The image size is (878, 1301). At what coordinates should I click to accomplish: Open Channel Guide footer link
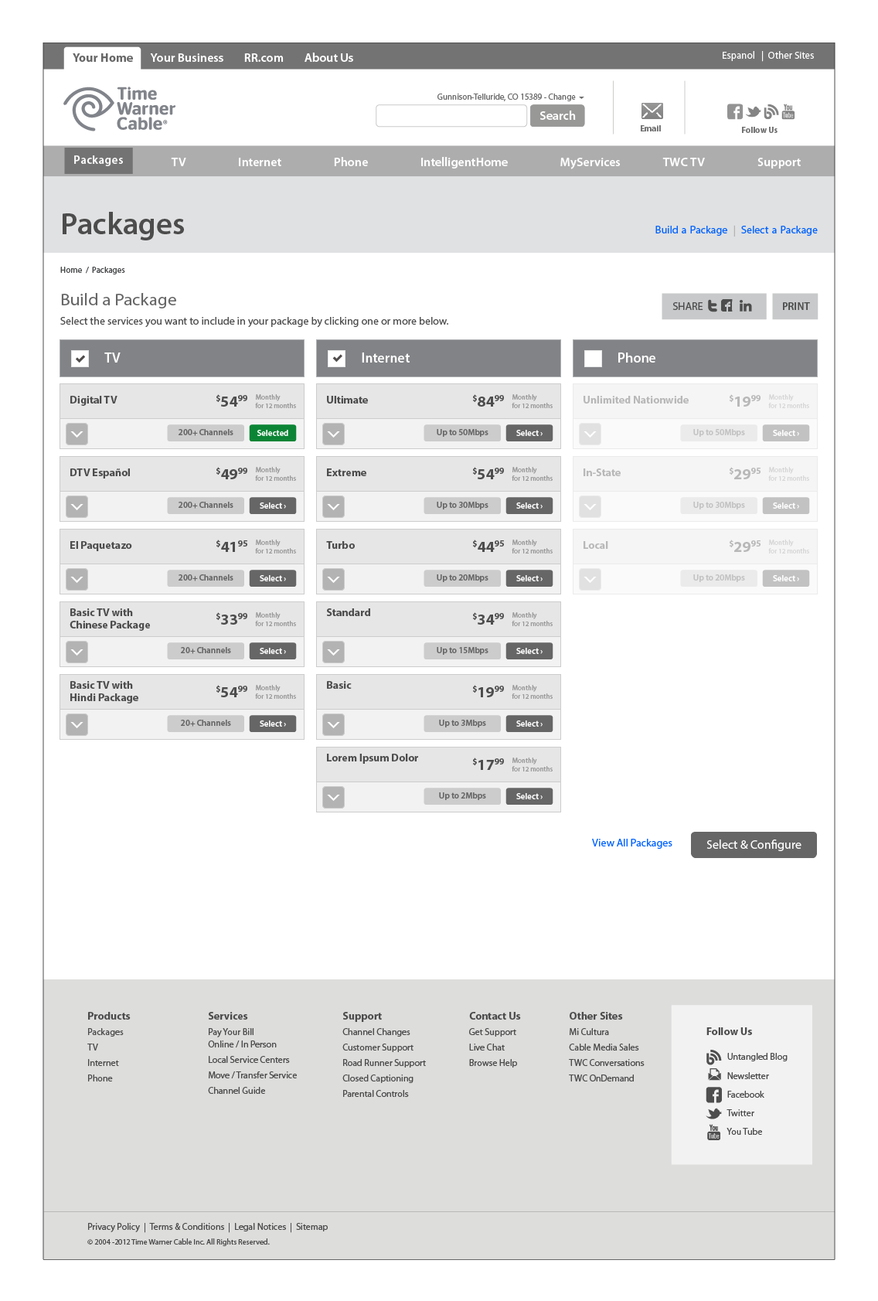pos(237,1091)
